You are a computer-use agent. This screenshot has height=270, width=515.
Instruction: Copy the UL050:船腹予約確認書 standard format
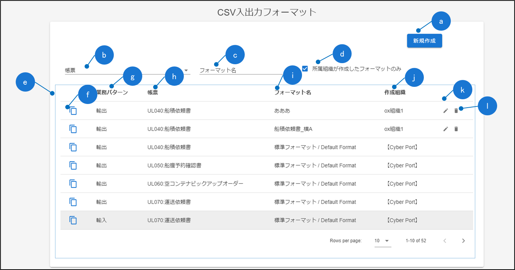click(x=73, y=165)
